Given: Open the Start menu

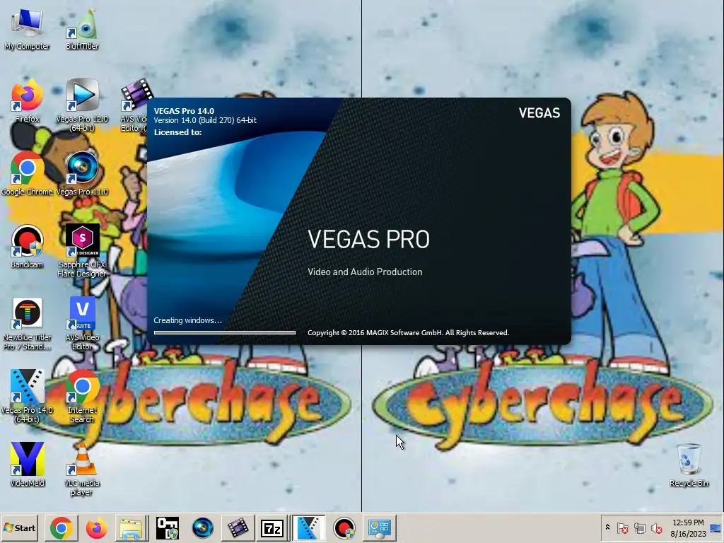Looking at the screenshot, I should click(x=19, y=527).
